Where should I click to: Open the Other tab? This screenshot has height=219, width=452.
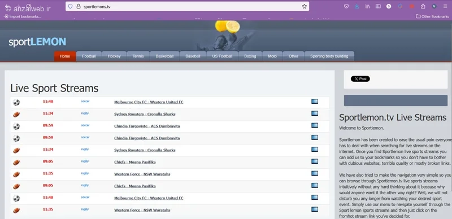pos(293,56)
